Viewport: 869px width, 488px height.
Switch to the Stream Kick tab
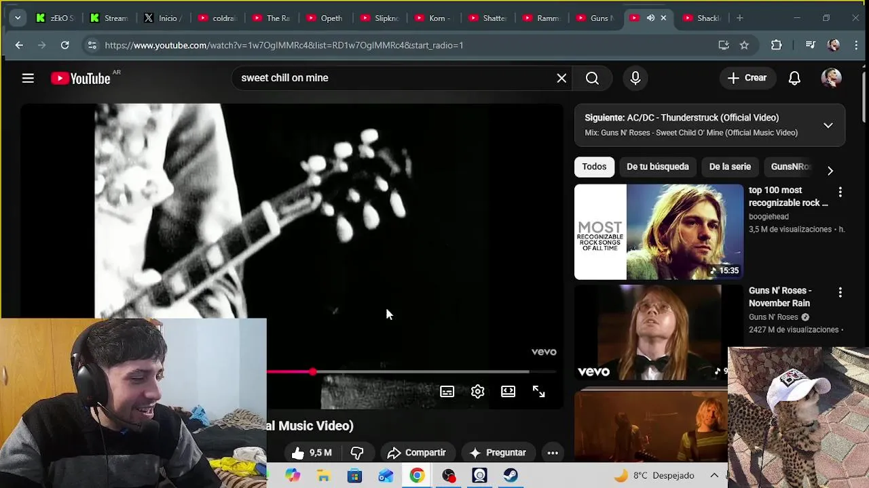click(109, 18)
